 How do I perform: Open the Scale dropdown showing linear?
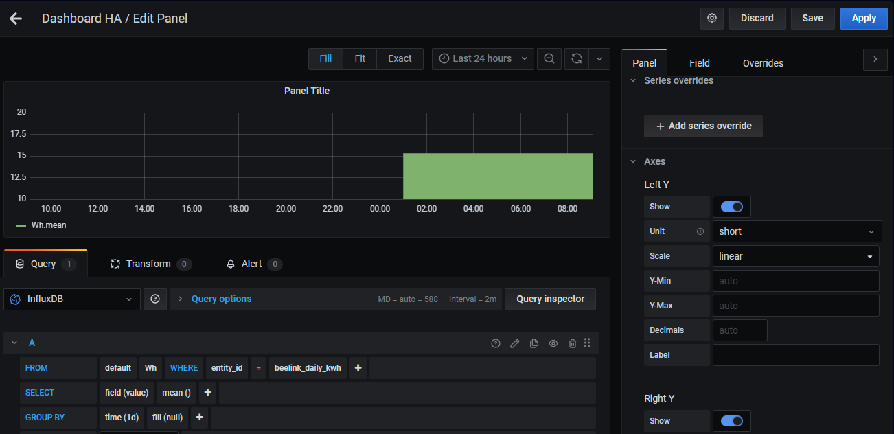(796, 256)
